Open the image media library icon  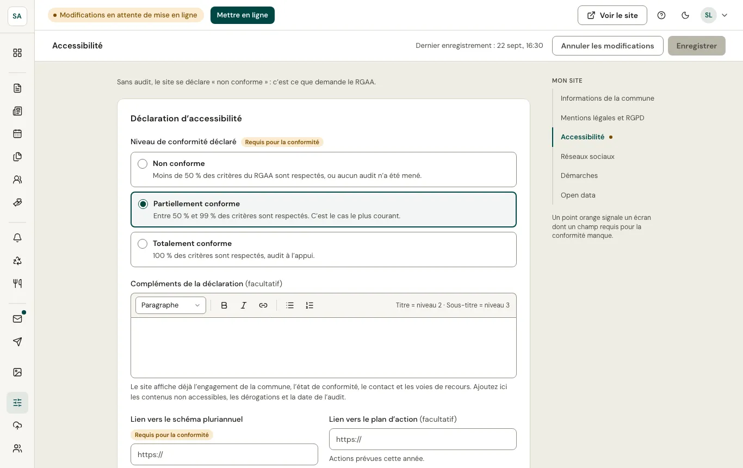pyautogui.click(x=17, y=372)
